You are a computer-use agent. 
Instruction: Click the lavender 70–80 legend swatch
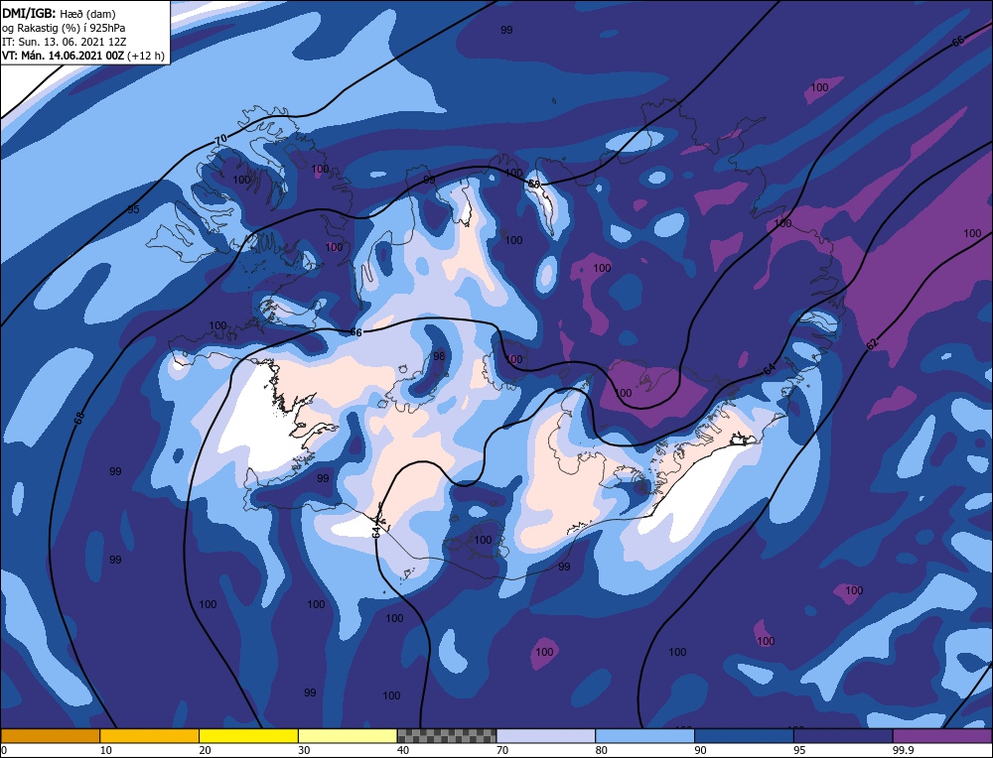546,735
